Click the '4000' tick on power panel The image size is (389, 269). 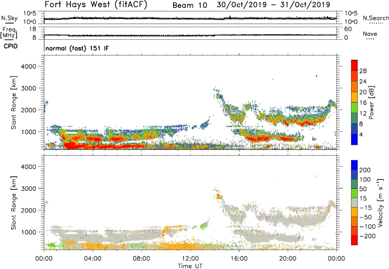(x=28, y=67)
